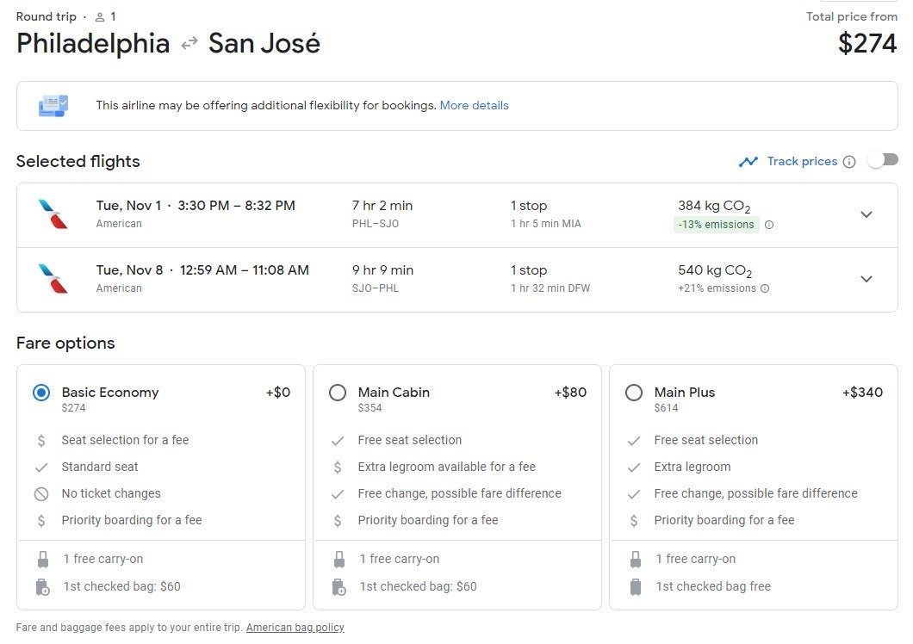Click the swap arrows between Philadelphia and San José
The image size is (913, 644).
pyautogui.click(x=189, y=44)
